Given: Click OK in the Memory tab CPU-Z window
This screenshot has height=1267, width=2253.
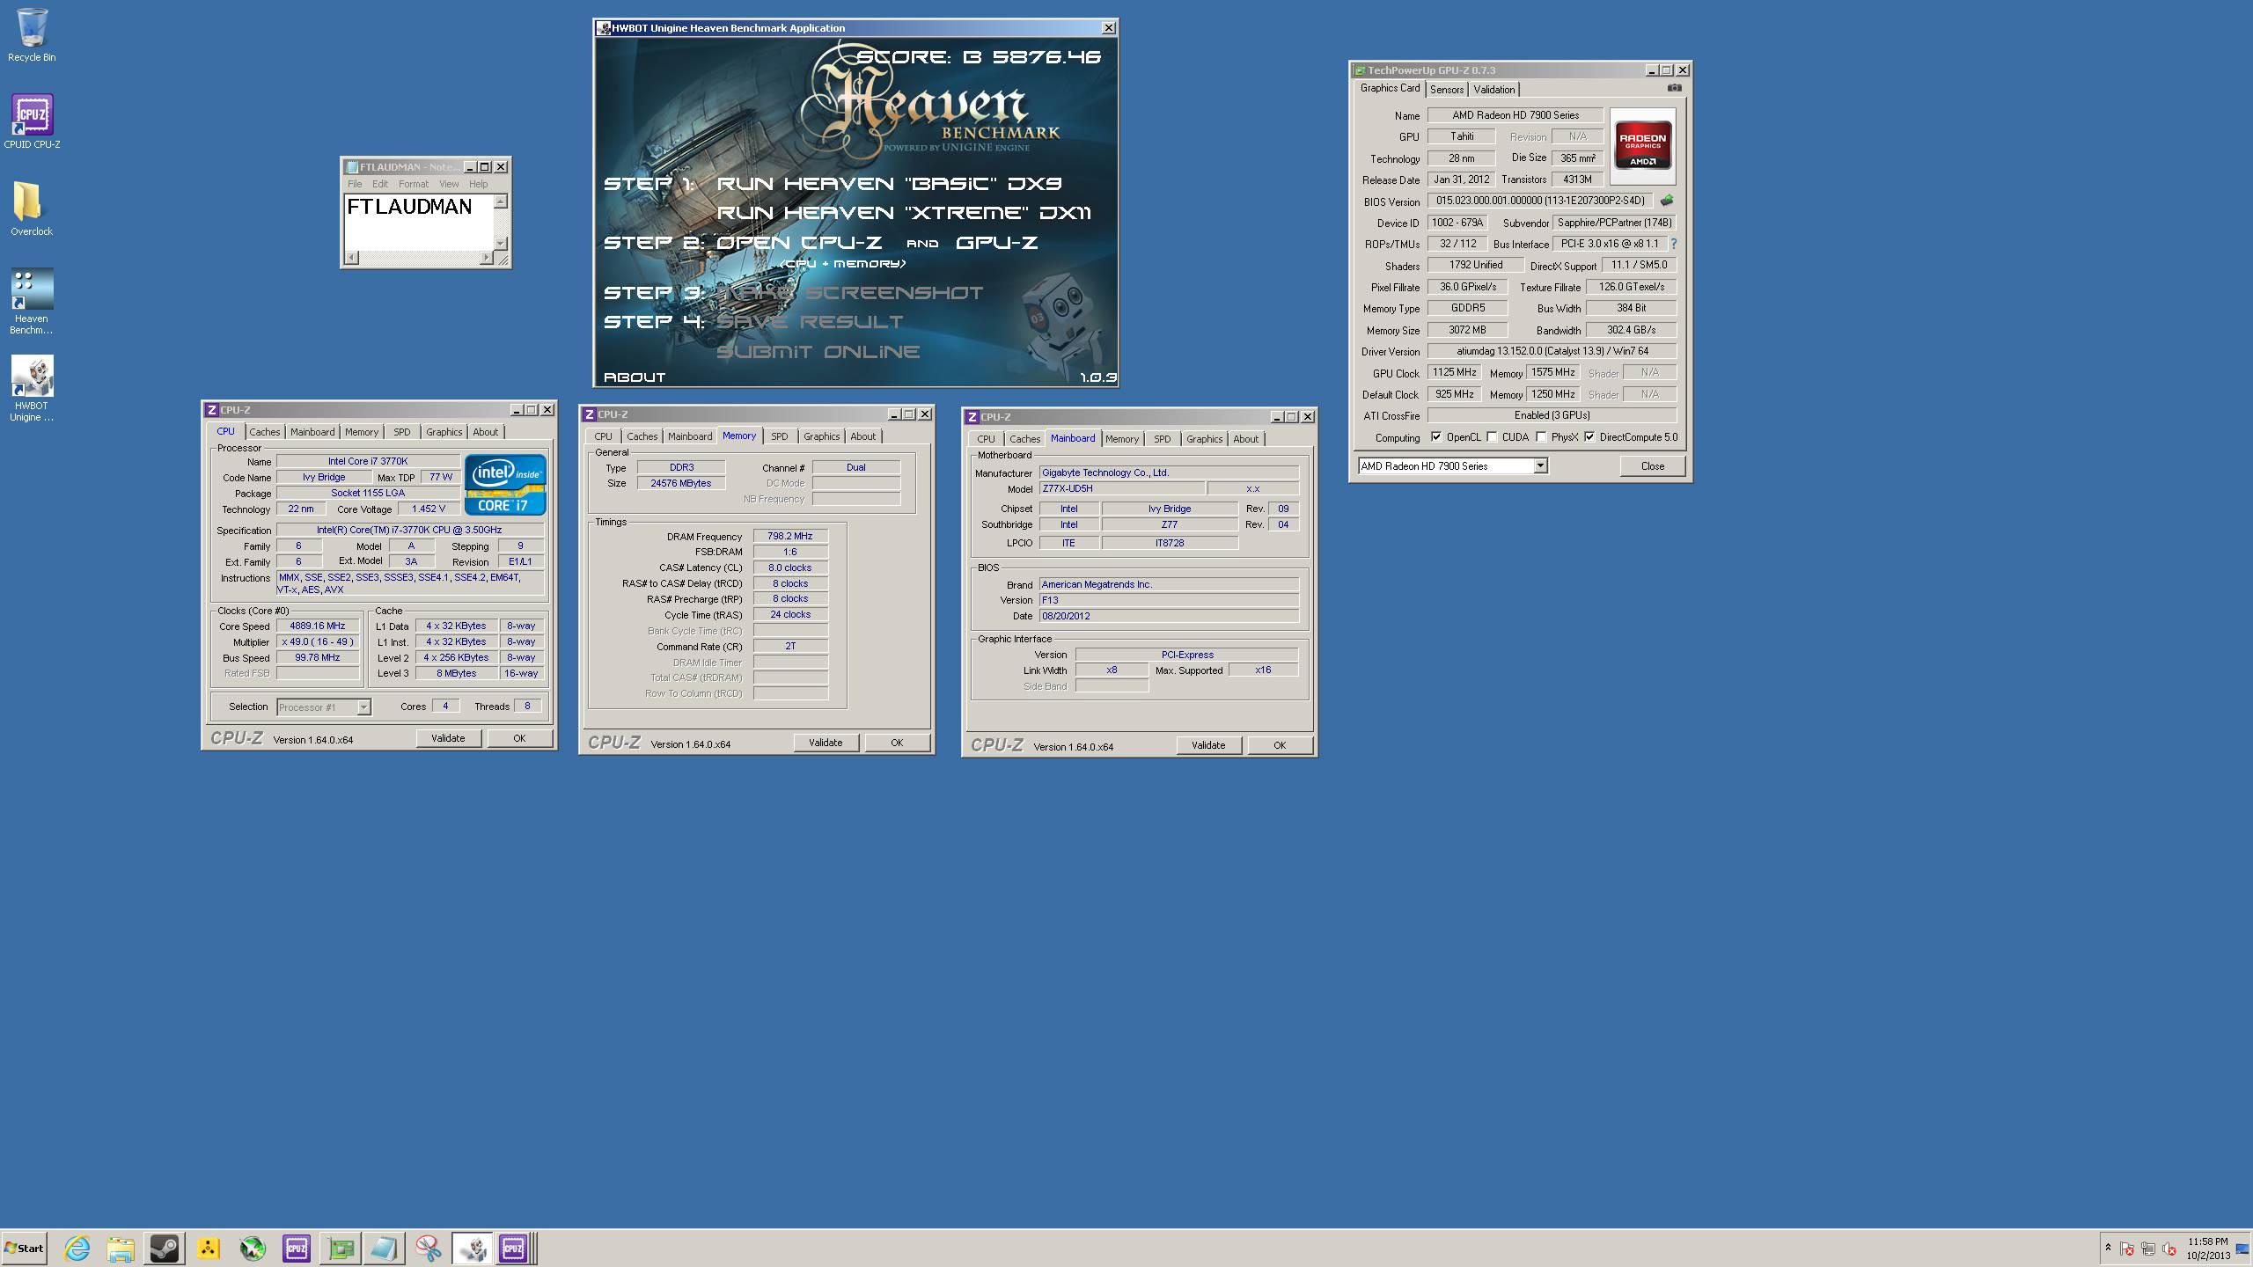Looking at the screenshot, I should point(896,743).
